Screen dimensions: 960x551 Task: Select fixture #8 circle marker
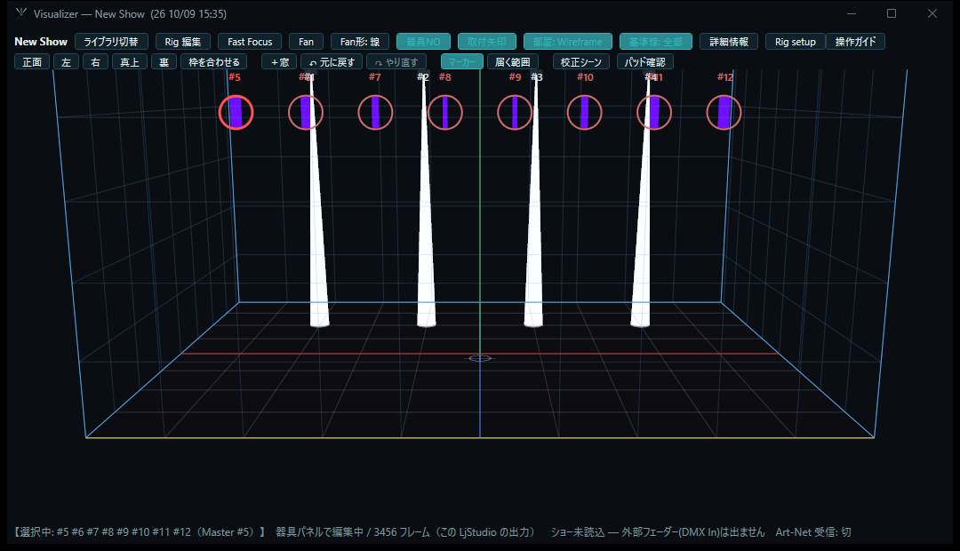pos(445,113)
